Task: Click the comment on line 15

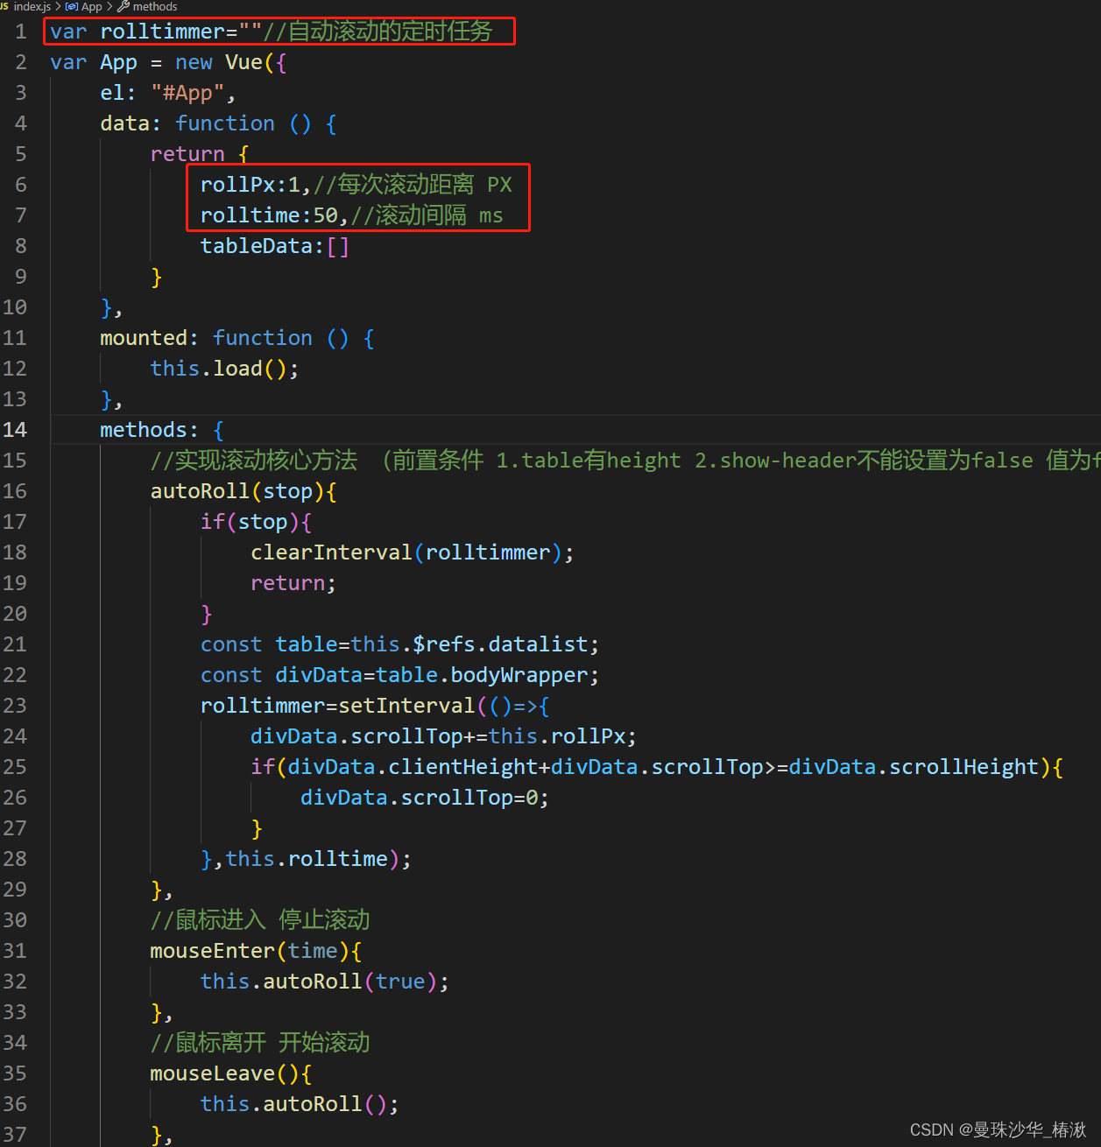Action: (625, 461)
